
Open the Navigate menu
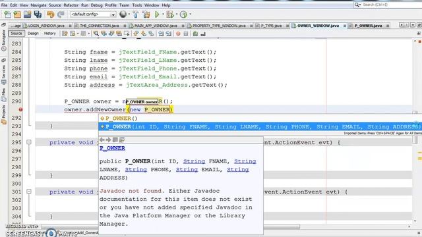pyautogui.click(x=38, y=5)
